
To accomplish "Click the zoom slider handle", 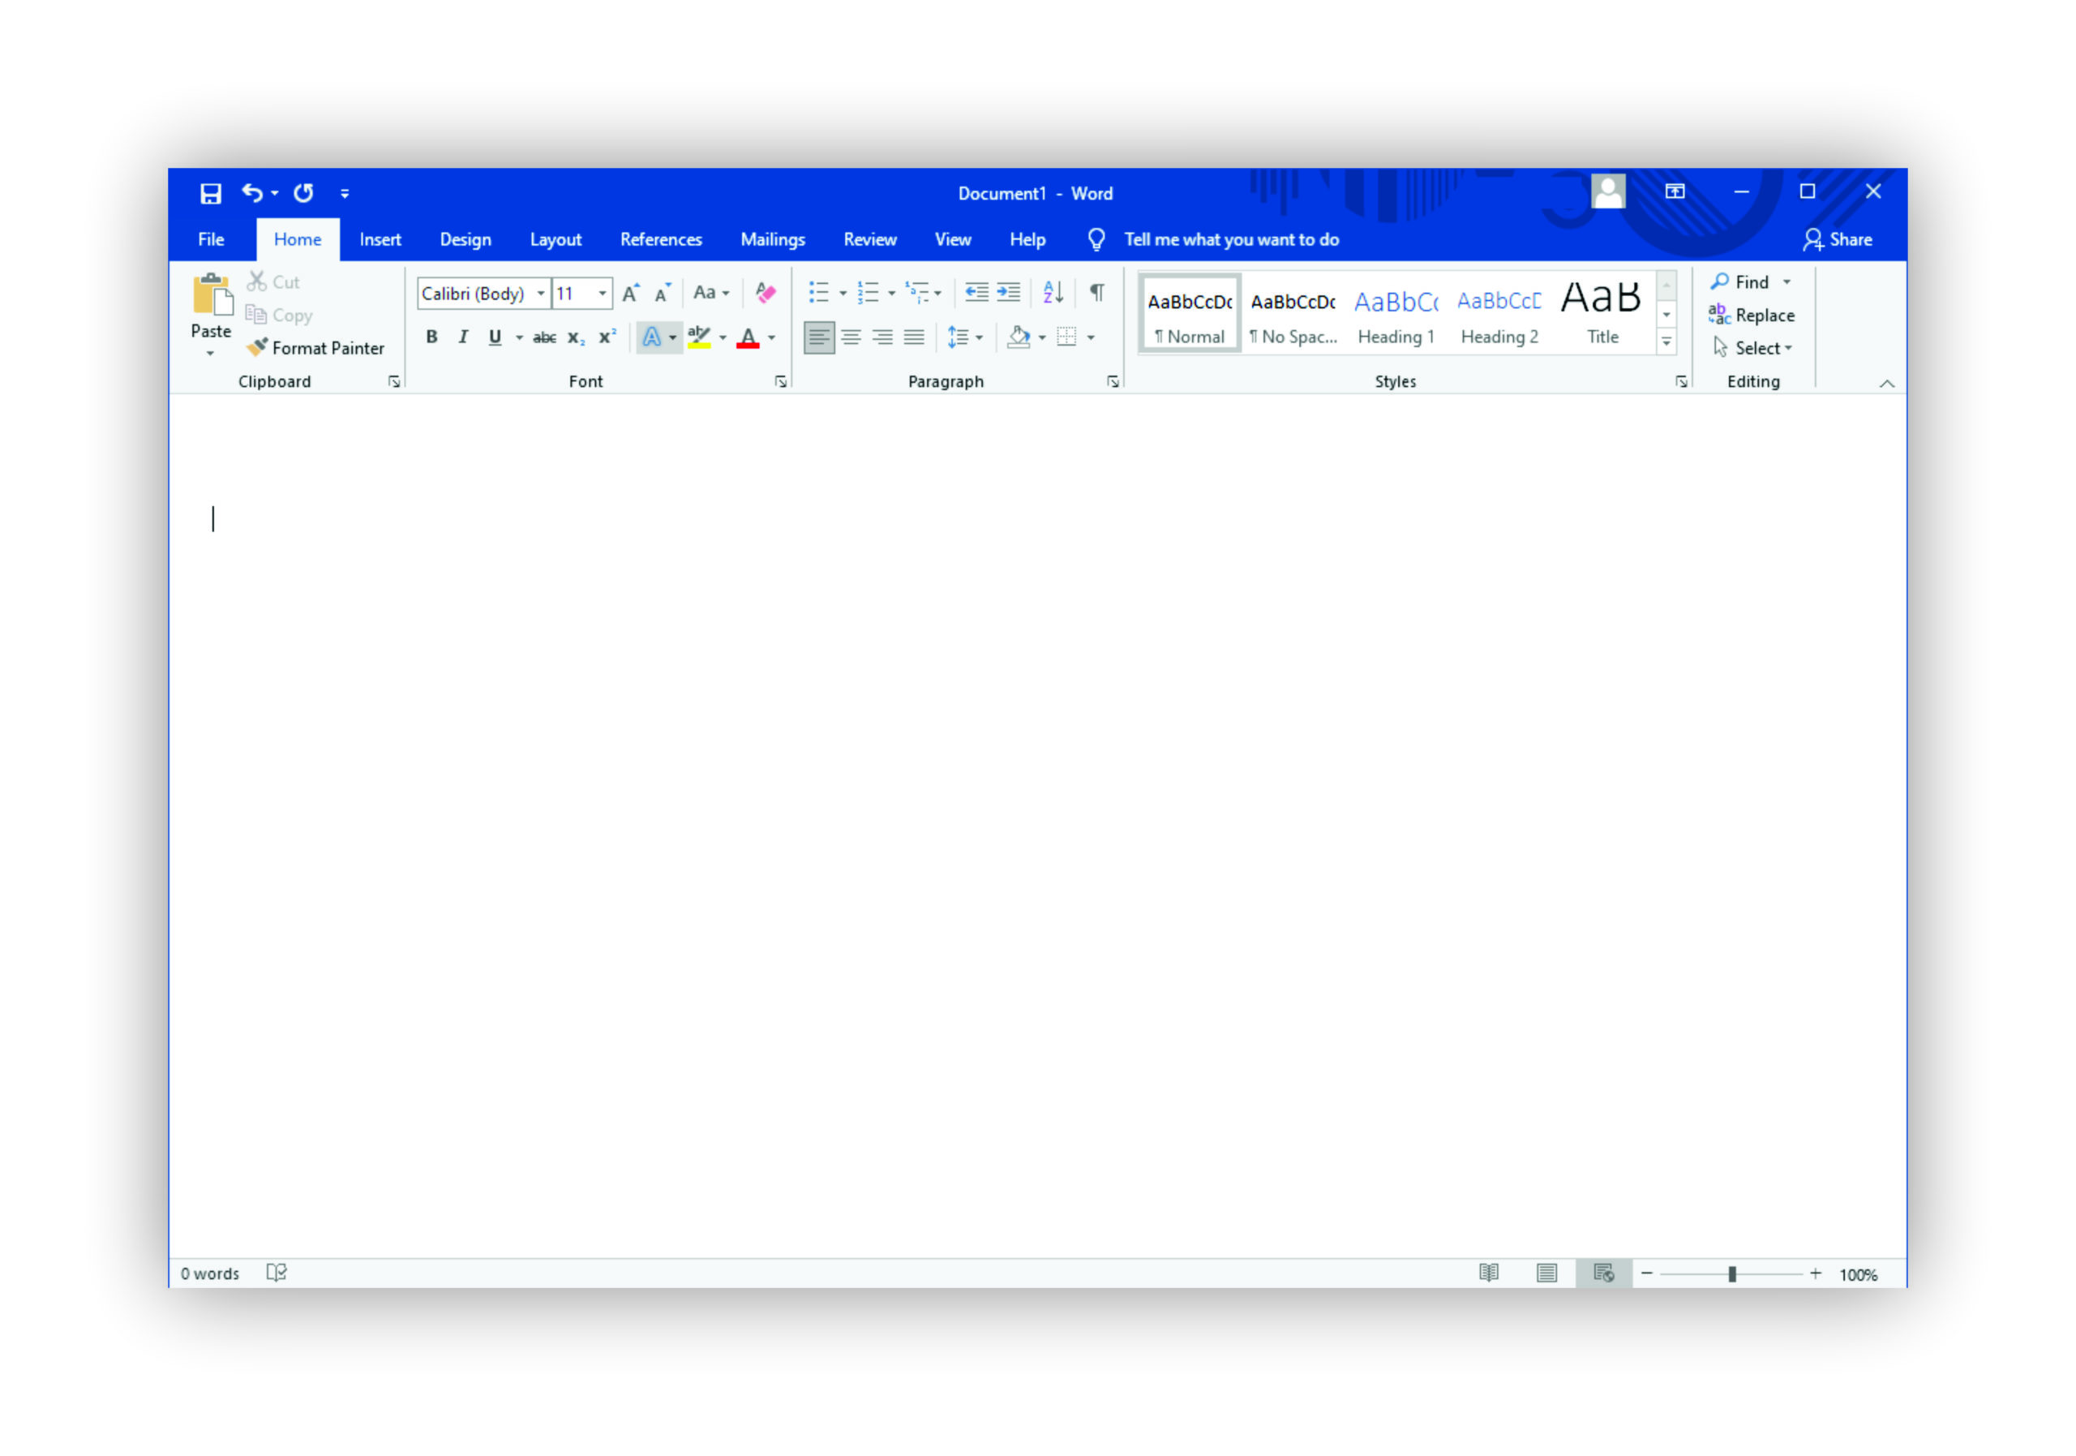I will click(x=1731, y=1274).
